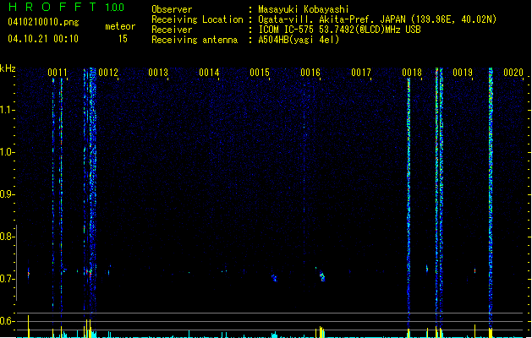Click the 'Observer' field label
Image resolution: width=532 pixels, height=338 pixels.
coord(172,9)
